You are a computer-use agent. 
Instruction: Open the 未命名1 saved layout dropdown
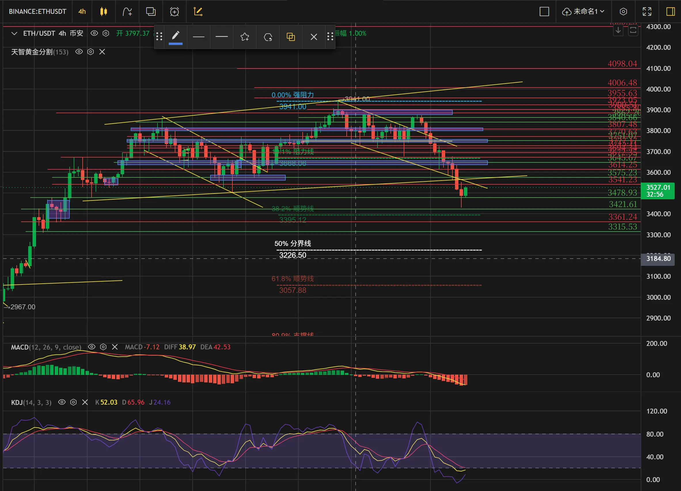tap(583, 12)
